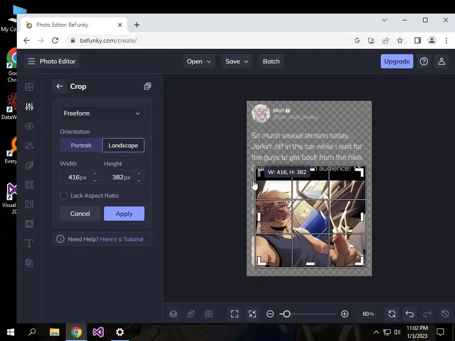The width and height of the screenshot is (455, 341).
Task: Apply the crop
Action: click(124, 214)
